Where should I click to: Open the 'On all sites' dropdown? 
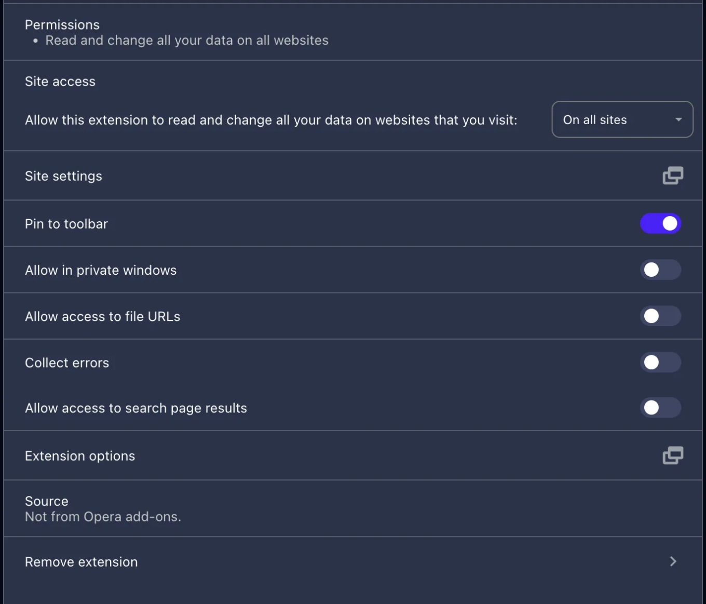[x=622, y=119]
